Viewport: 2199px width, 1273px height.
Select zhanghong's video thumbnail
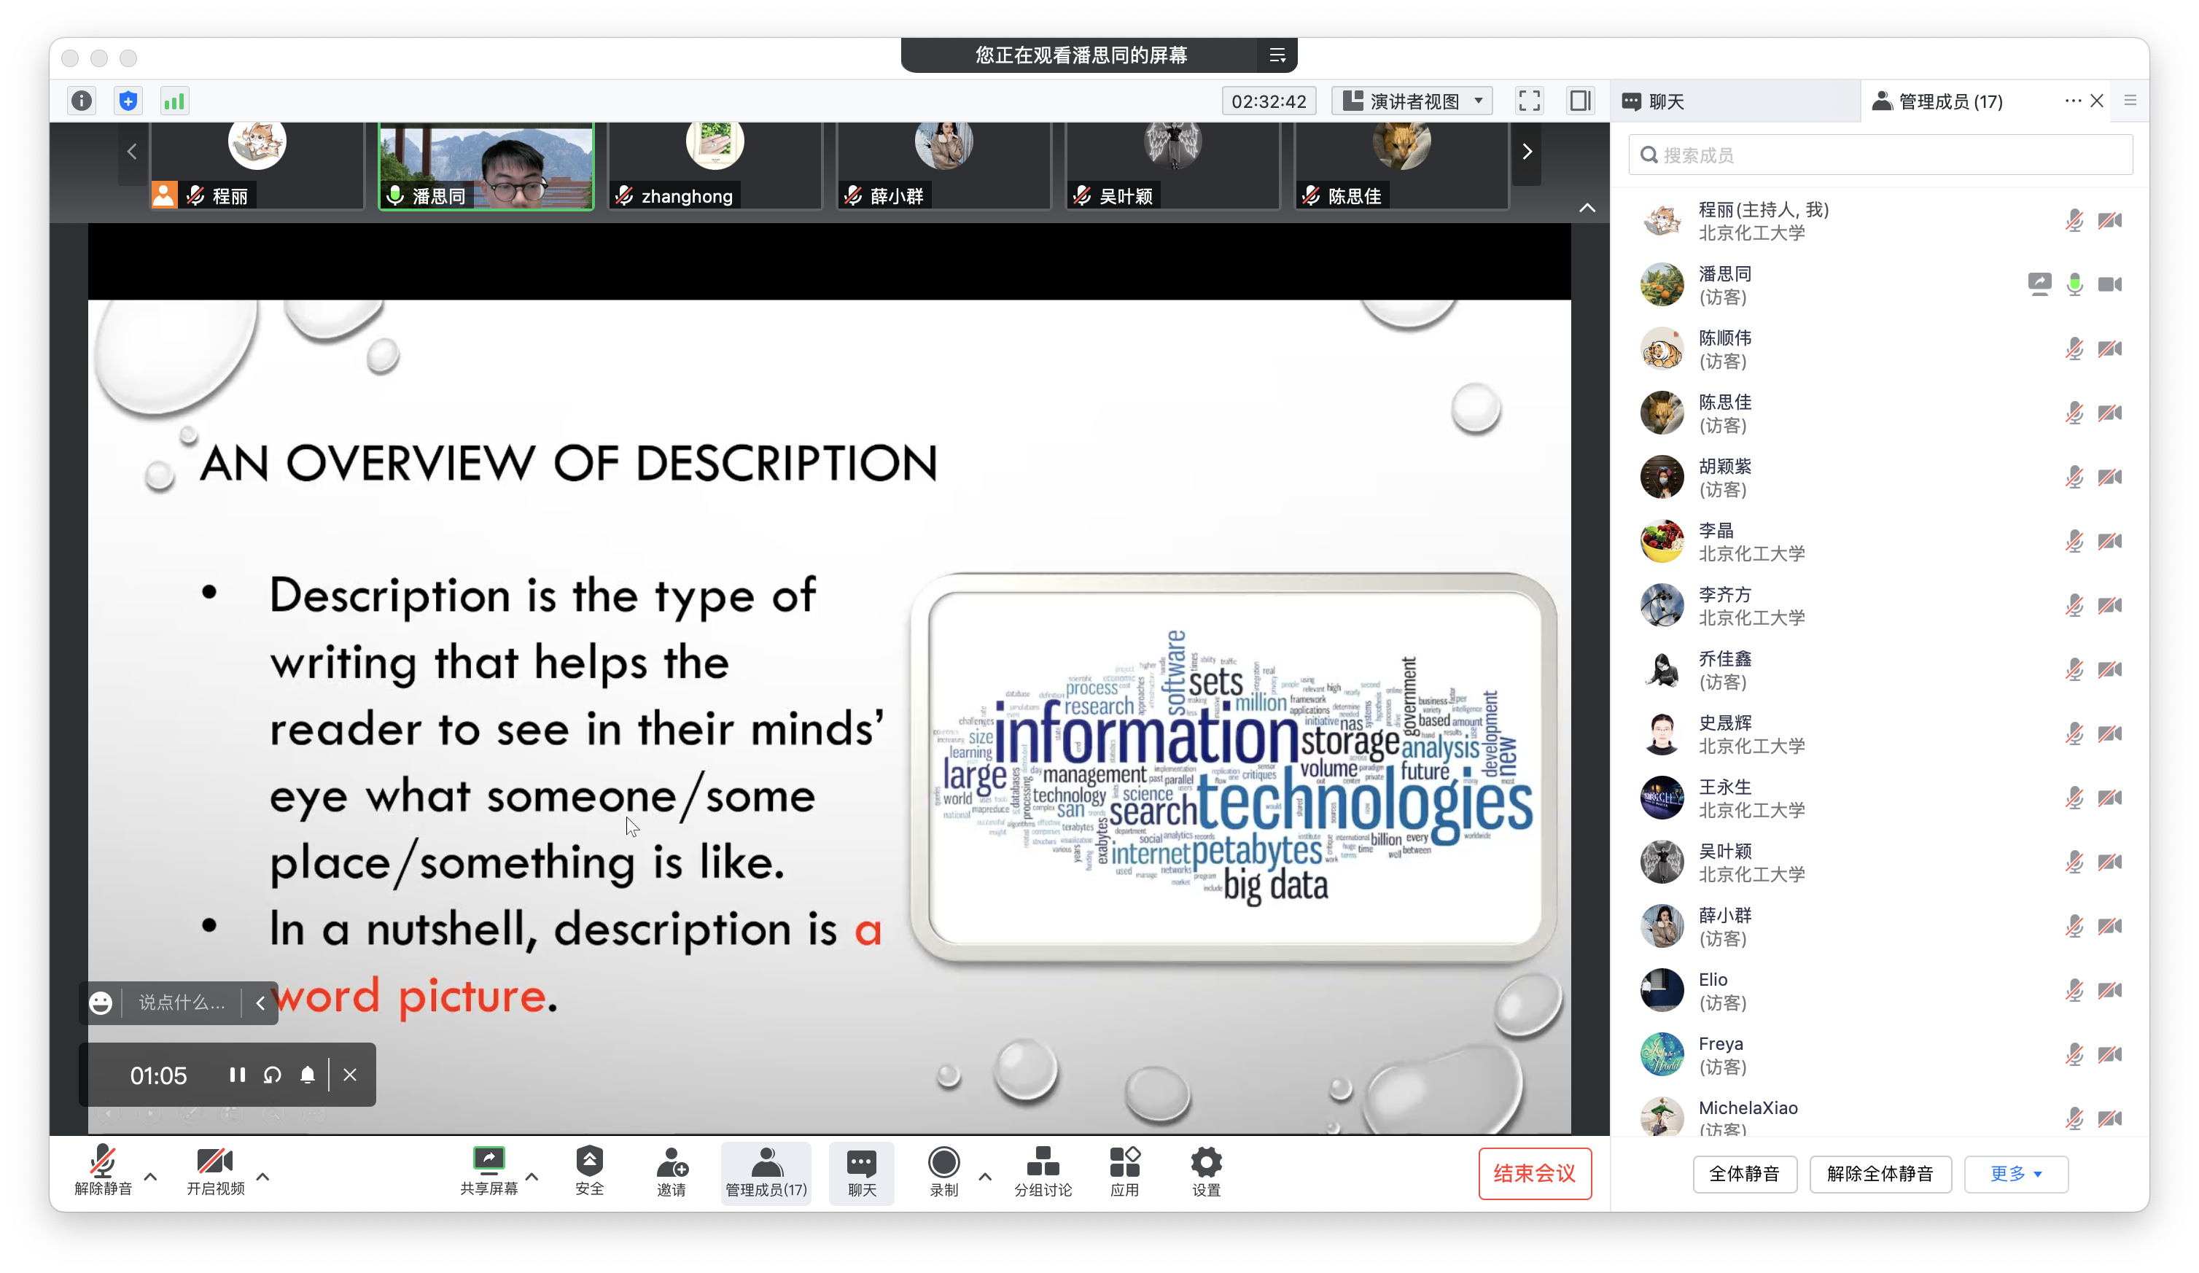pyautogui.click(x=715, y=166)
